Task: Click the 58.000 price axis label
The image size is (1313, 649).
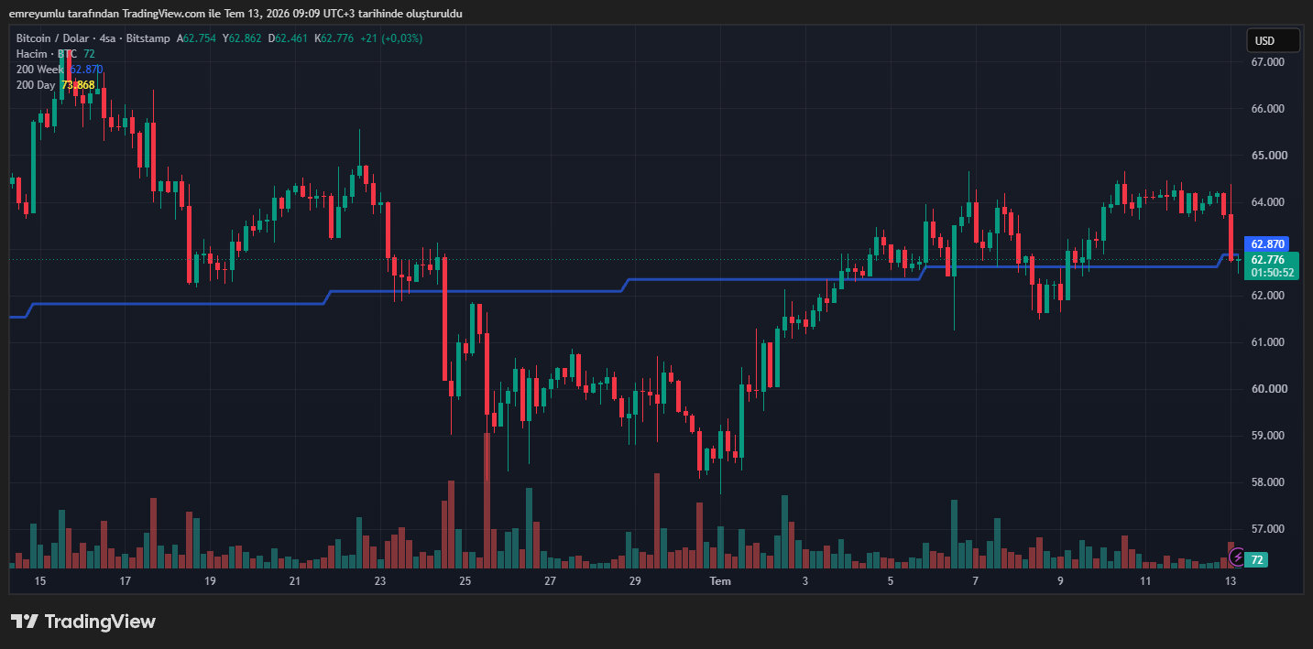Action: click(1268, 482)
